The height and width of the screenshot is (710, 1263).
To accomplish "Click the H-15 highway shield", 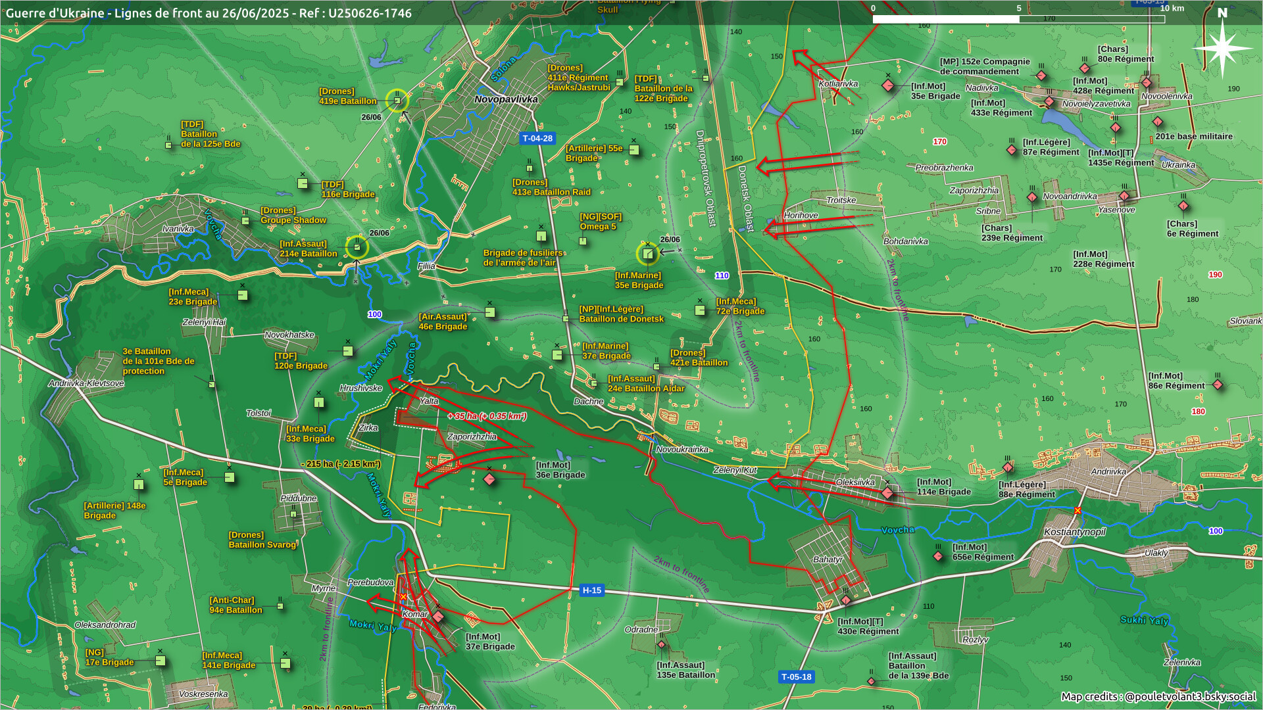I will (x=591, y=590).
